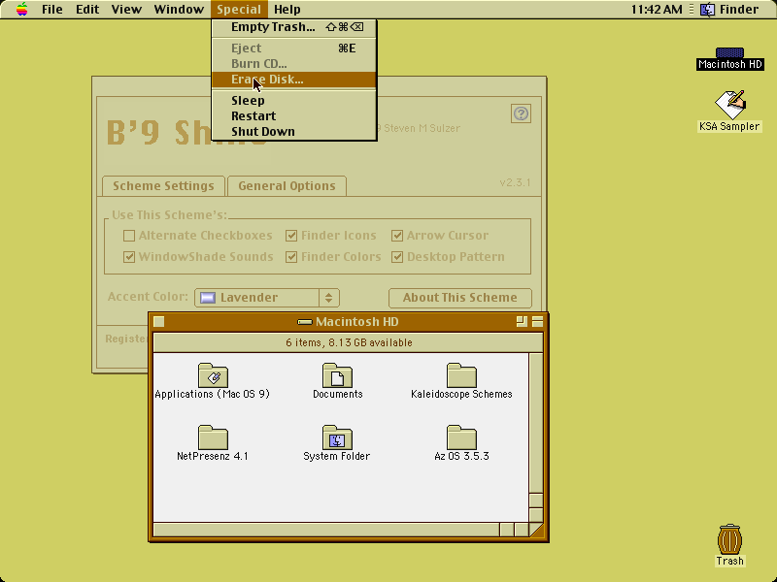Open the Macintosh HD desktop disk icon
The width and height of the screenshot is (777, 582).
coord(729,53)
